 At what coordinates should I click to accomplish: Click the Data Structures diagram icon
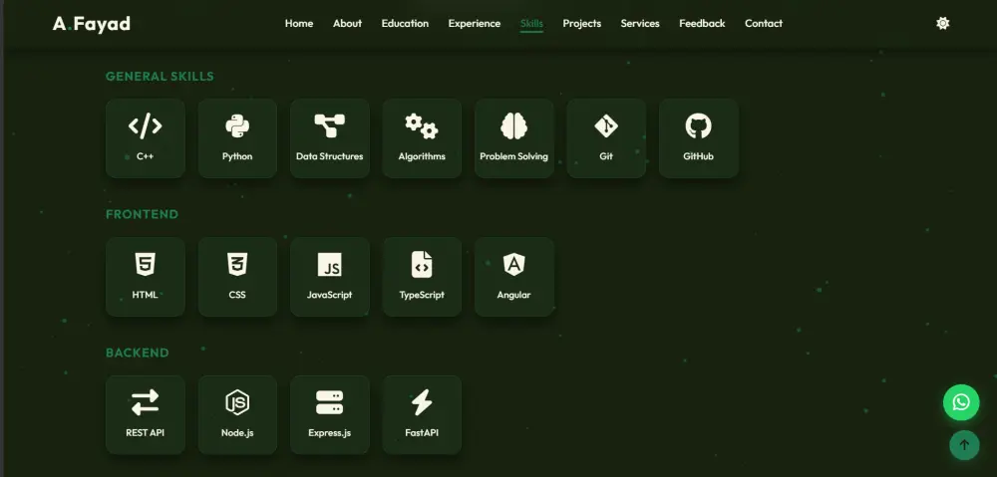(x=329, y=126)
